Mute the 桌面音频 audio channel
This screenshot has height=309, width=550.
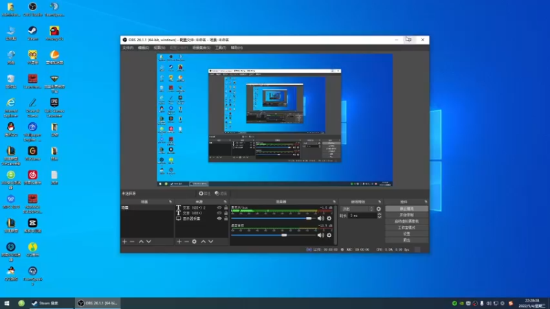click(x=320, y=235)
